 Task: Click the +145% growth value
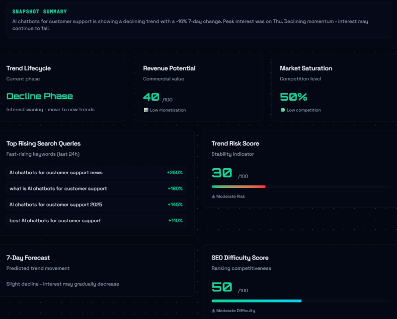[175, 204]
